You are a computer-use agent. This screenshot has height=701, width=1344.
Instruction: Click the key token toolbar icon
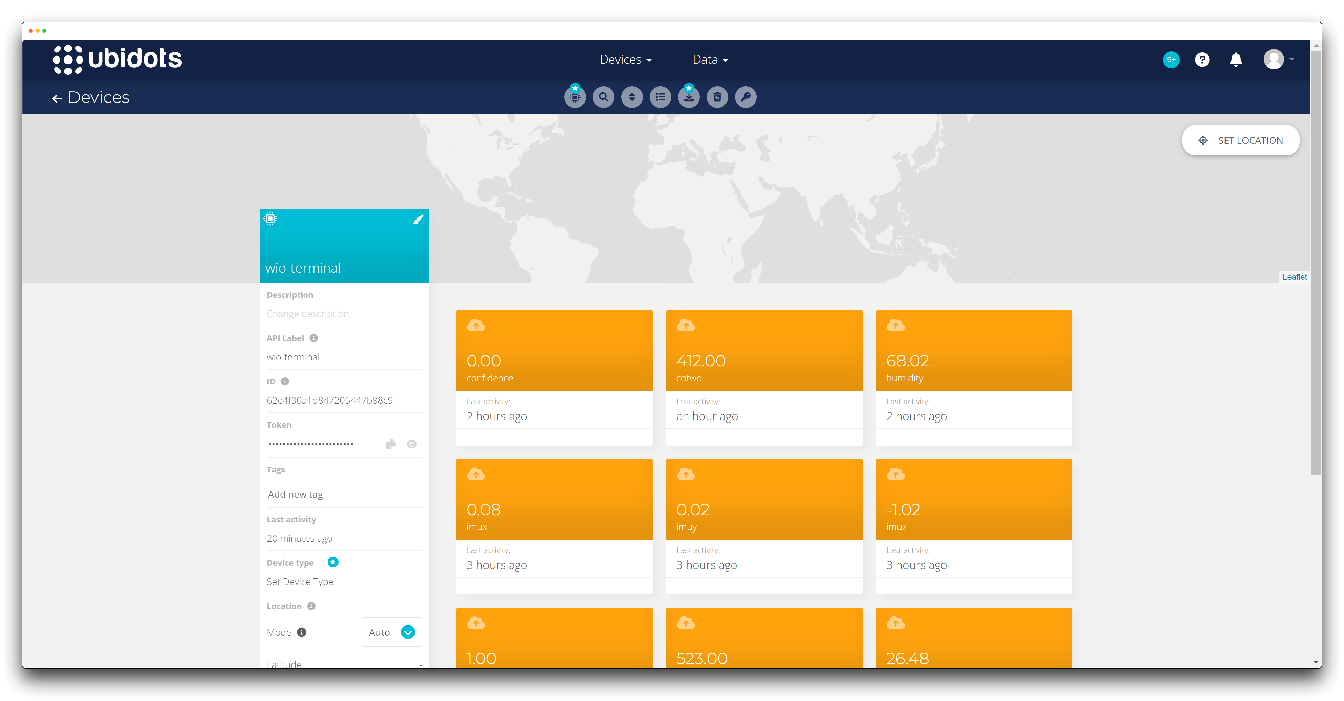pyautogui.click(x=745, y=97)
